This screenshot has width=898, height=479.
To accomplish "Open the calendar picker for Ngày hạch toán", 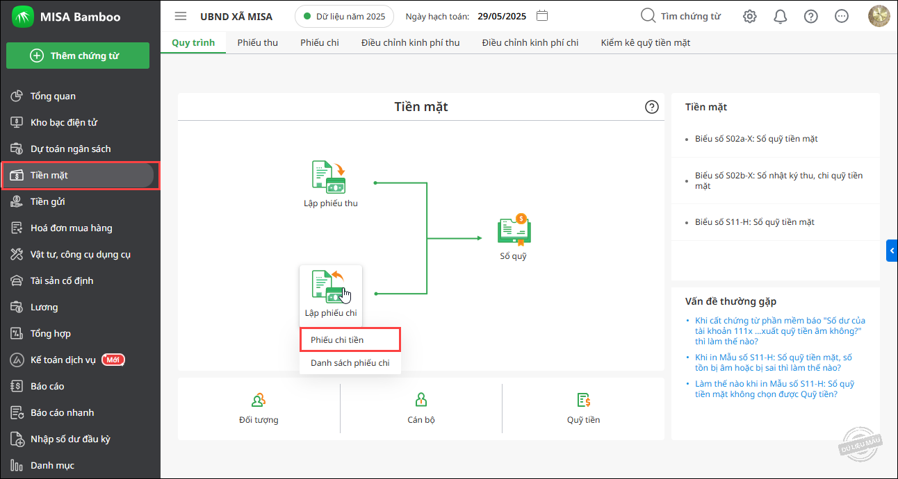I will [x=544, y=16].
